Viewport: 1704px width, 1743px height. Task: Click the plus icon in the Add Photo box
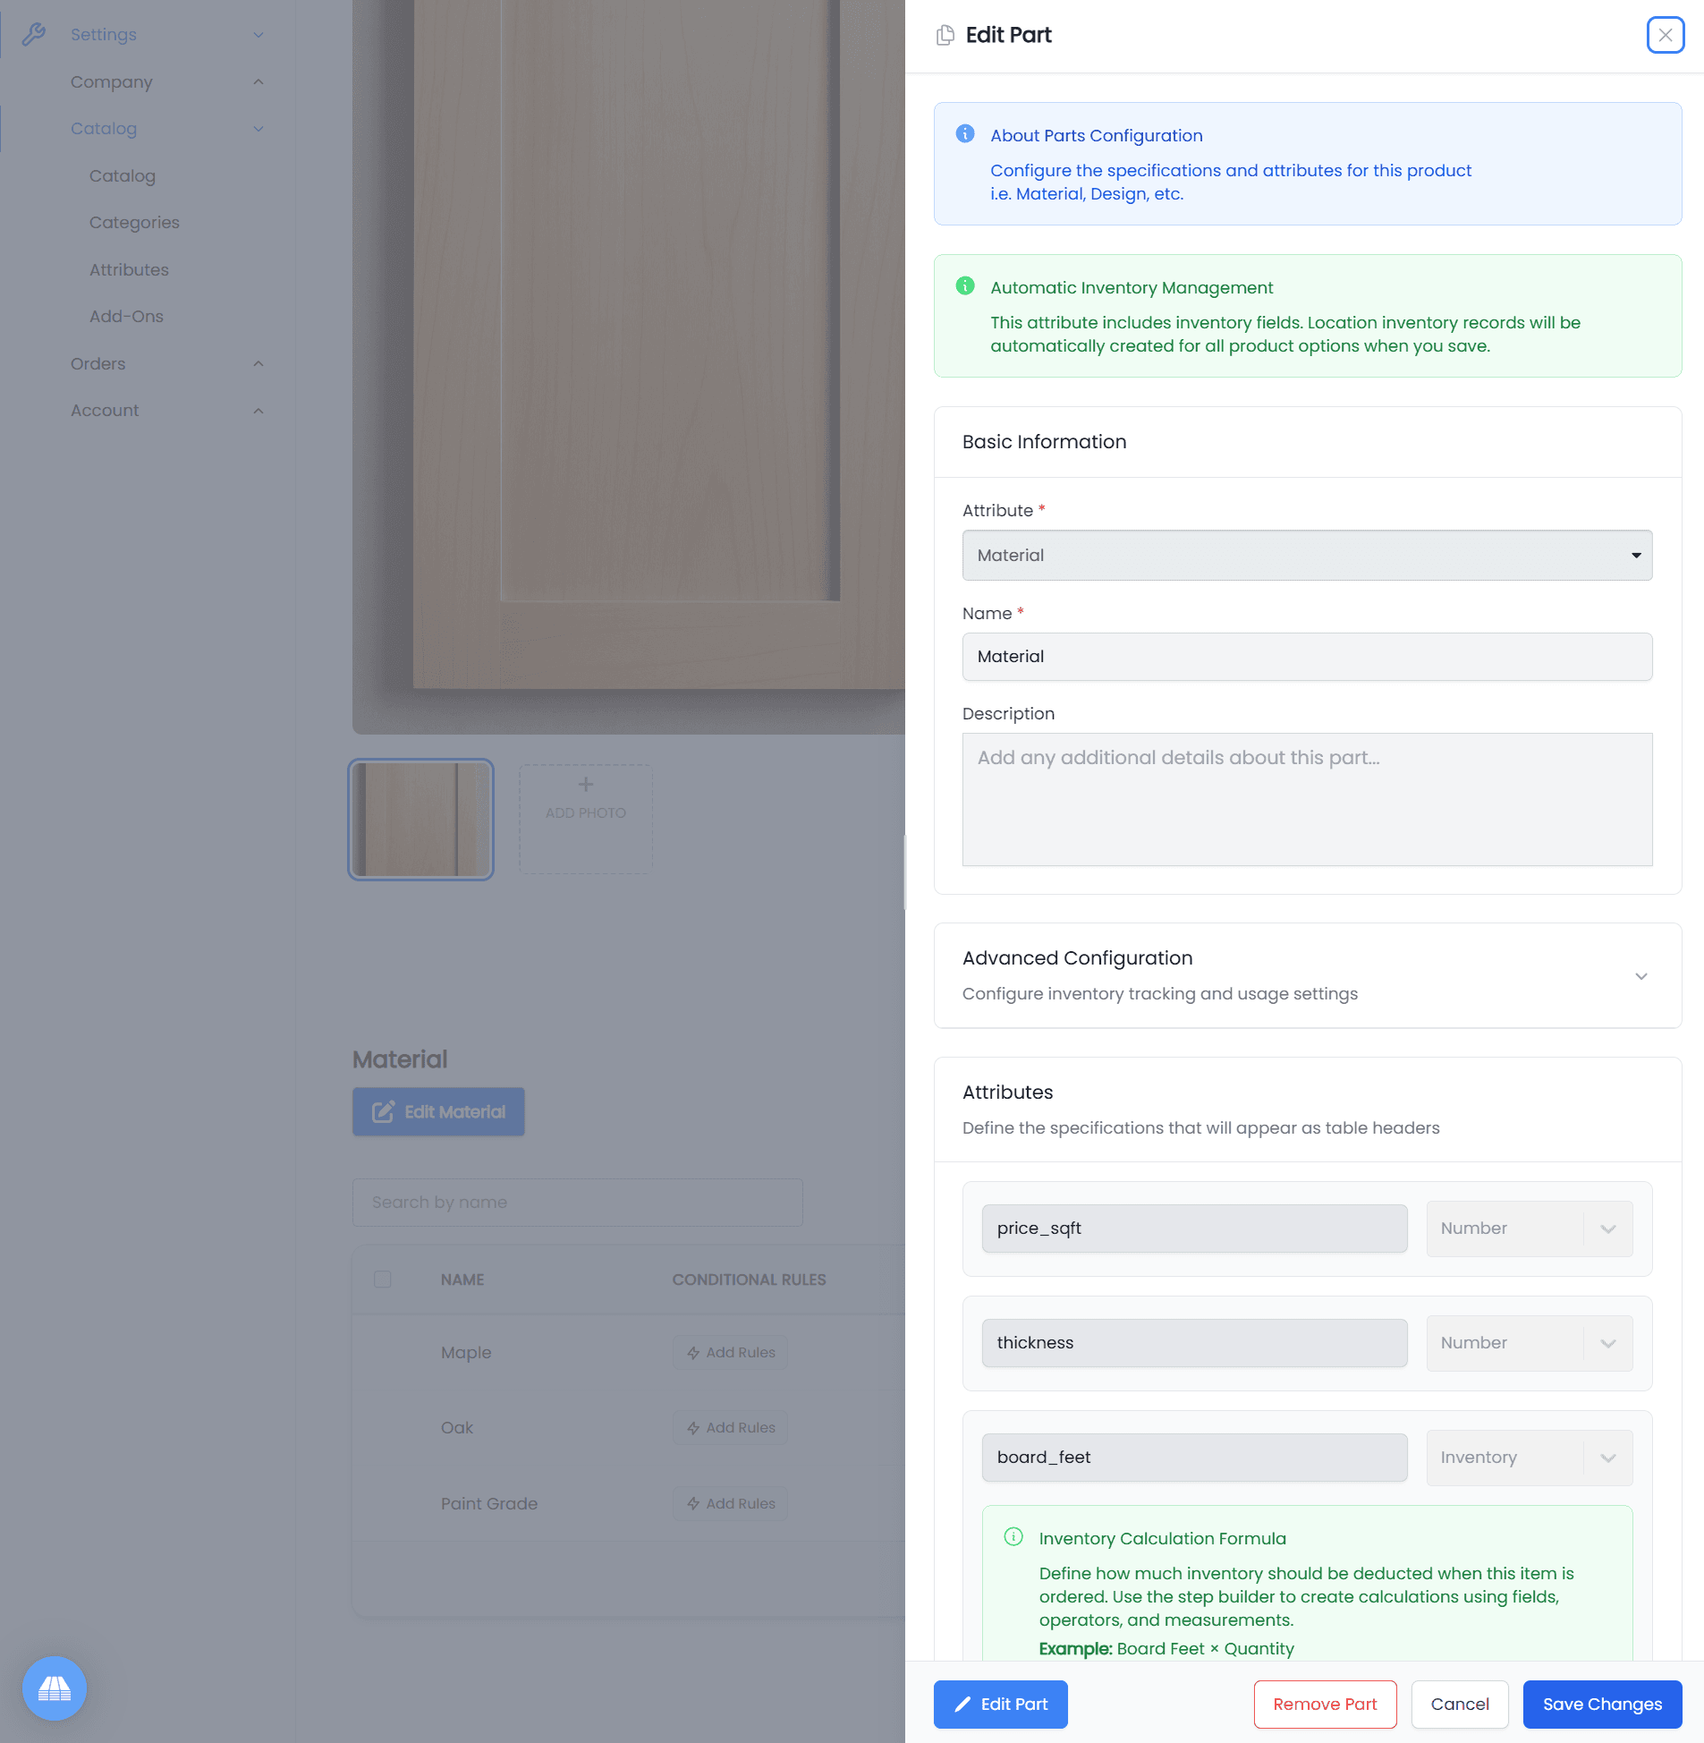(x=584, y=784)
